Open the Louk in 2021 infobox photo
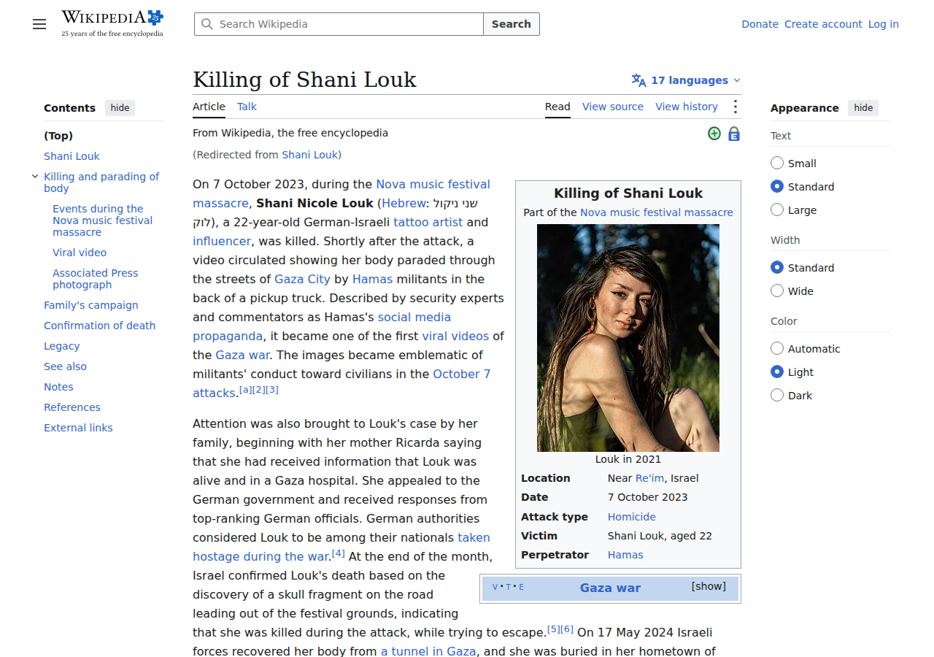The width and height of the screenshot is (934, 657). (628, 338)
